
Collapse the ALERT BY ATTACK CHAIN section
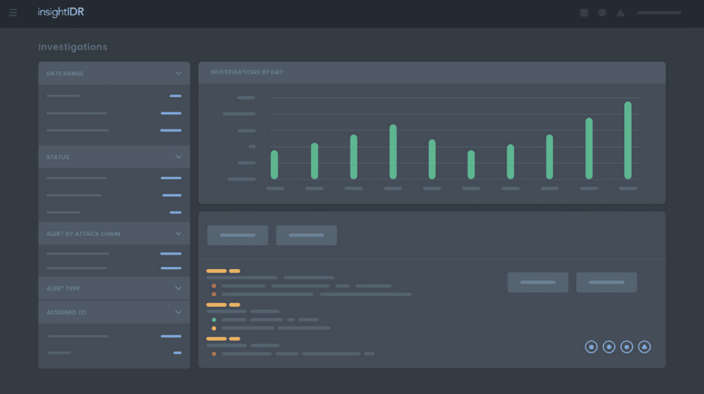[x=178, y=233]
